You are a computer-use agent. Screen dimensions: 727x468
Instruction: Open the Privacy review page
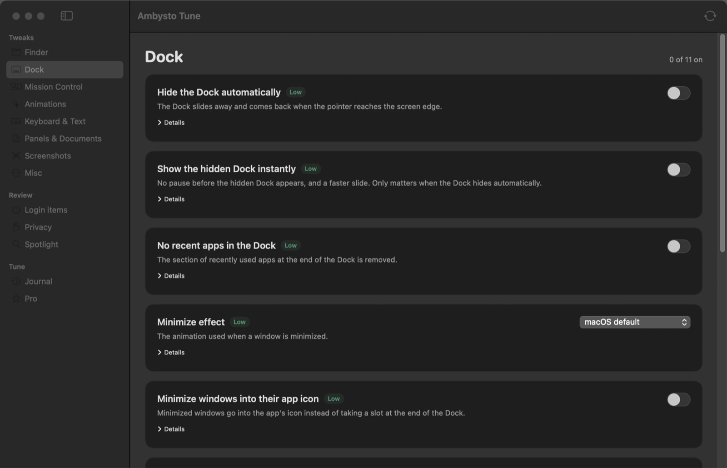(65, 227)
